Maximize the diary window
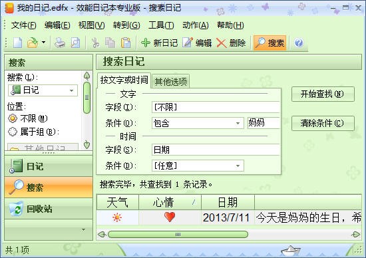The width and height of the screenshot is (366, 258). pos(345,8)
